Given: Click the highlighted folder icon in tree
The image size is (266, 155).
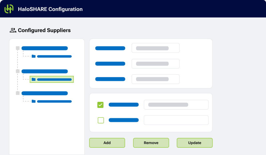Looking at the screenshot, I should click(x=34, y=79).
